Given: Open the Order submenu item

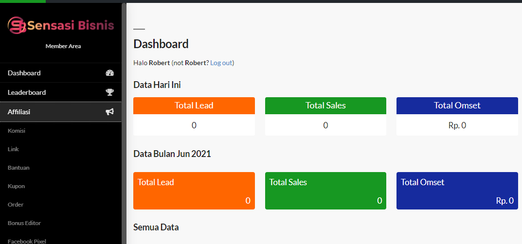Looking at the screenshot, I should tap(16, 205).
